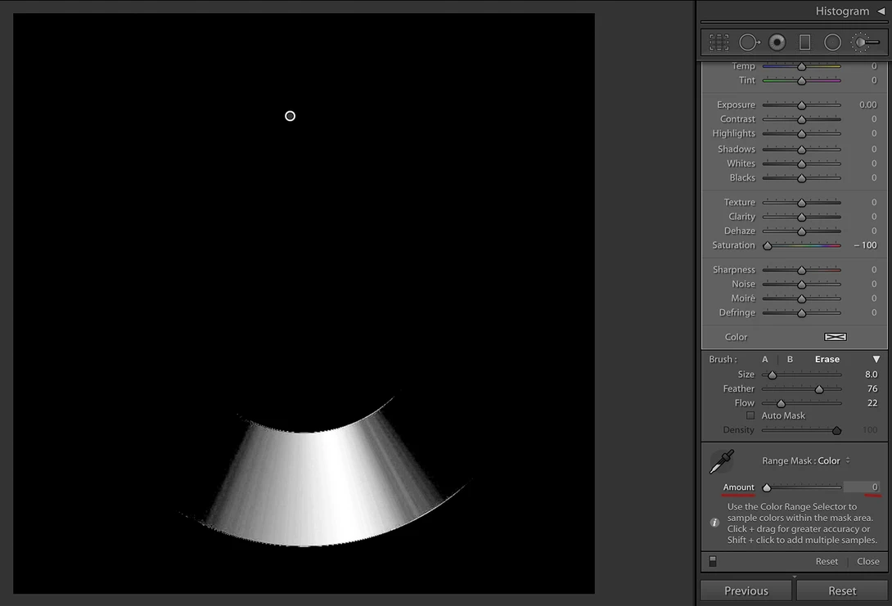The height and width of the screenshot is (606, 892).
Task: Select the Red Eye Correction tool icon
Action: (x=777, y=42)
